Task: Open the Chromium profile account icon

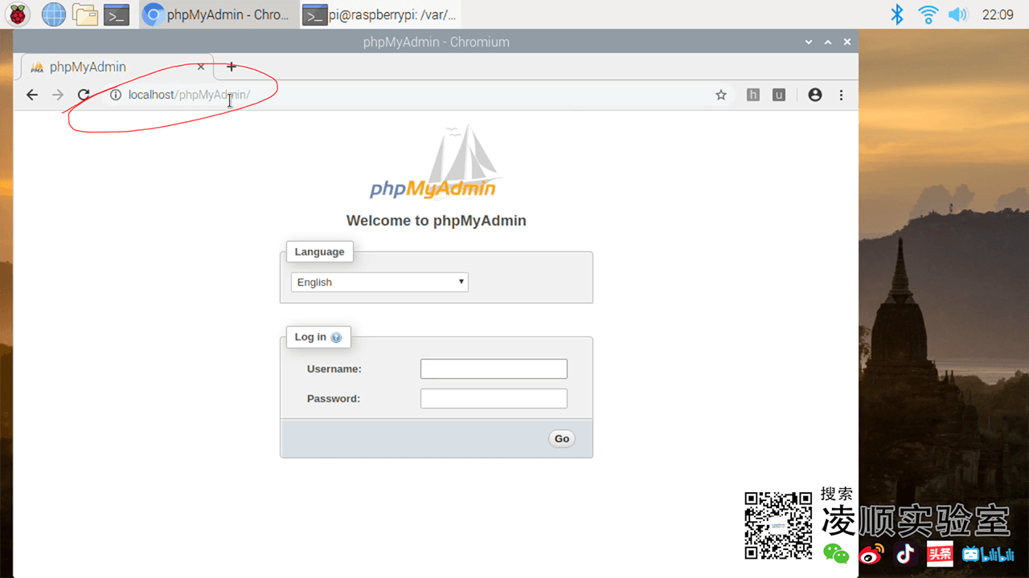Action: tap(815, 95)
